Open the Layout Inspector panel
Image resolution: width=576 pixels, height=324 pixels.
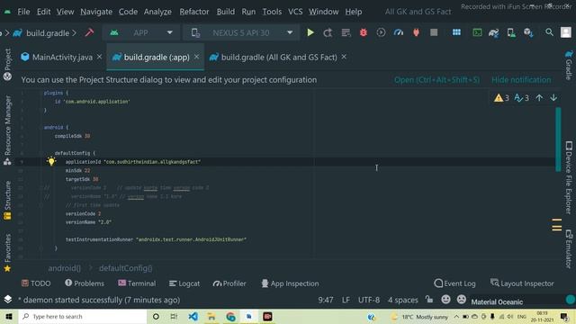pyautogui.click(x=522, y=283)
